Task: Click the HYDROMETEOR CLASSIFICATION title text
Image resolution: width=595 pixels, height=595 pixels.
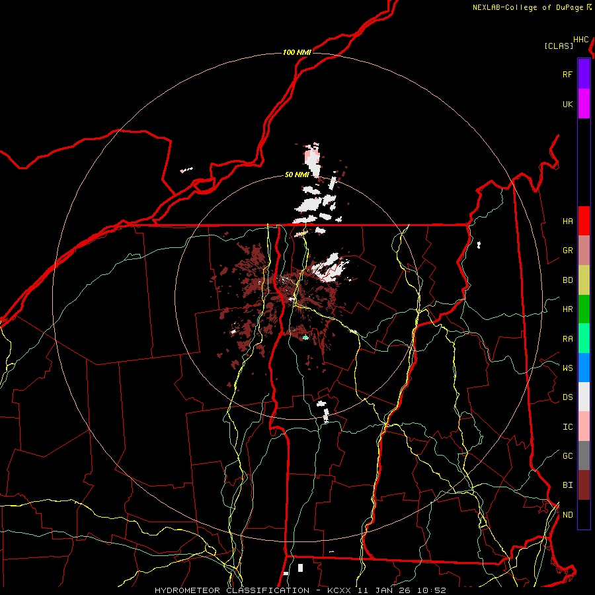Action: [232, 590]
